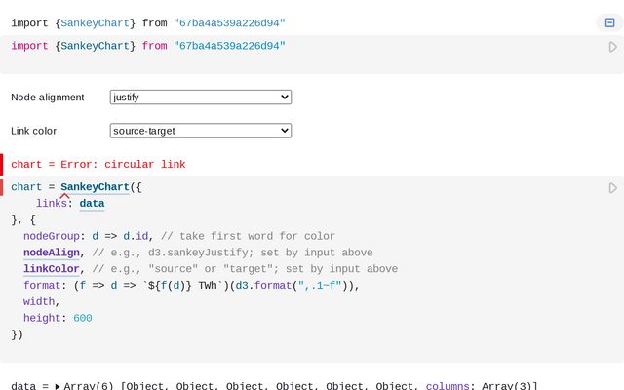
Task: Open the Node alignment dropdown
Action: (x=201, y=97)
